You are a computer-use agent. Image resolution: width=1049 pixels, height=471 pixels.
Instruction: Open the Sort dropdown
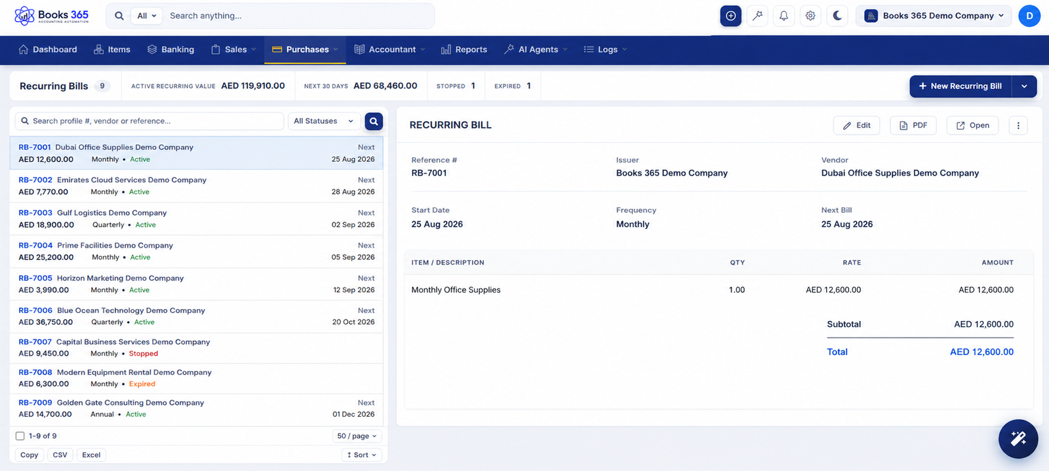tap(362, 455)
